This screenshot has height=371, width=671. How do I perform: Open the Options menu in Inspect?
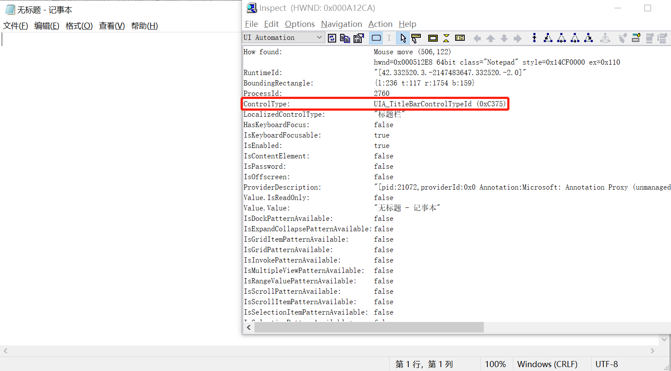coord(300,24)
